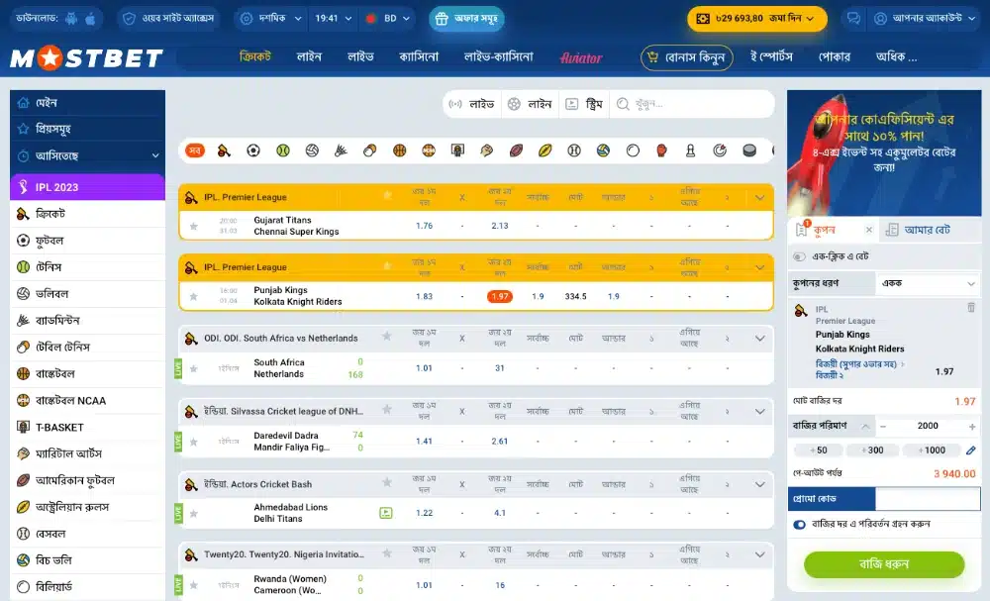
Task: Star the Silvassa Cricket league header
Action: [x=387, y=410]
